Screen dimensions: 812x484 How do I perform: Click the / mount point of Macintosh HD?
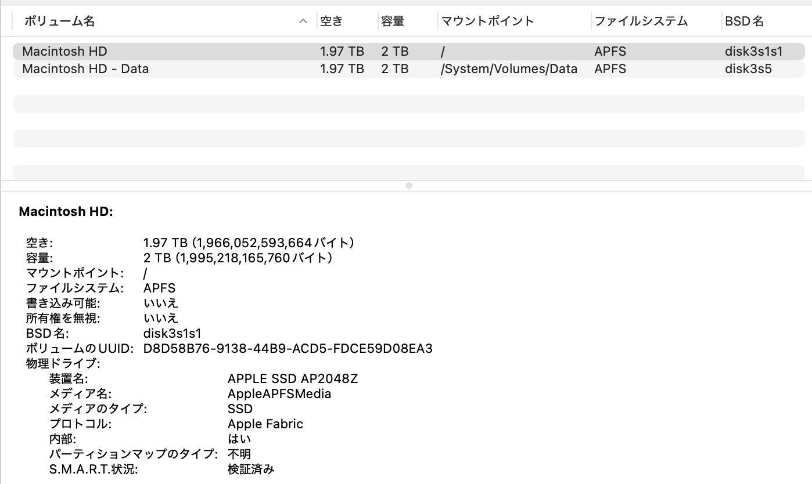(x=442, y=51)
